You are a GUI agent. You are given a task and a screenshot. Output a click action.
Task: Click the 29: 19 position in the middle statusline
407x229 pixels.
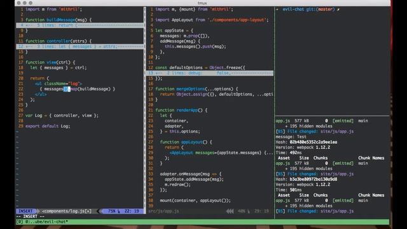pos(261,211)
